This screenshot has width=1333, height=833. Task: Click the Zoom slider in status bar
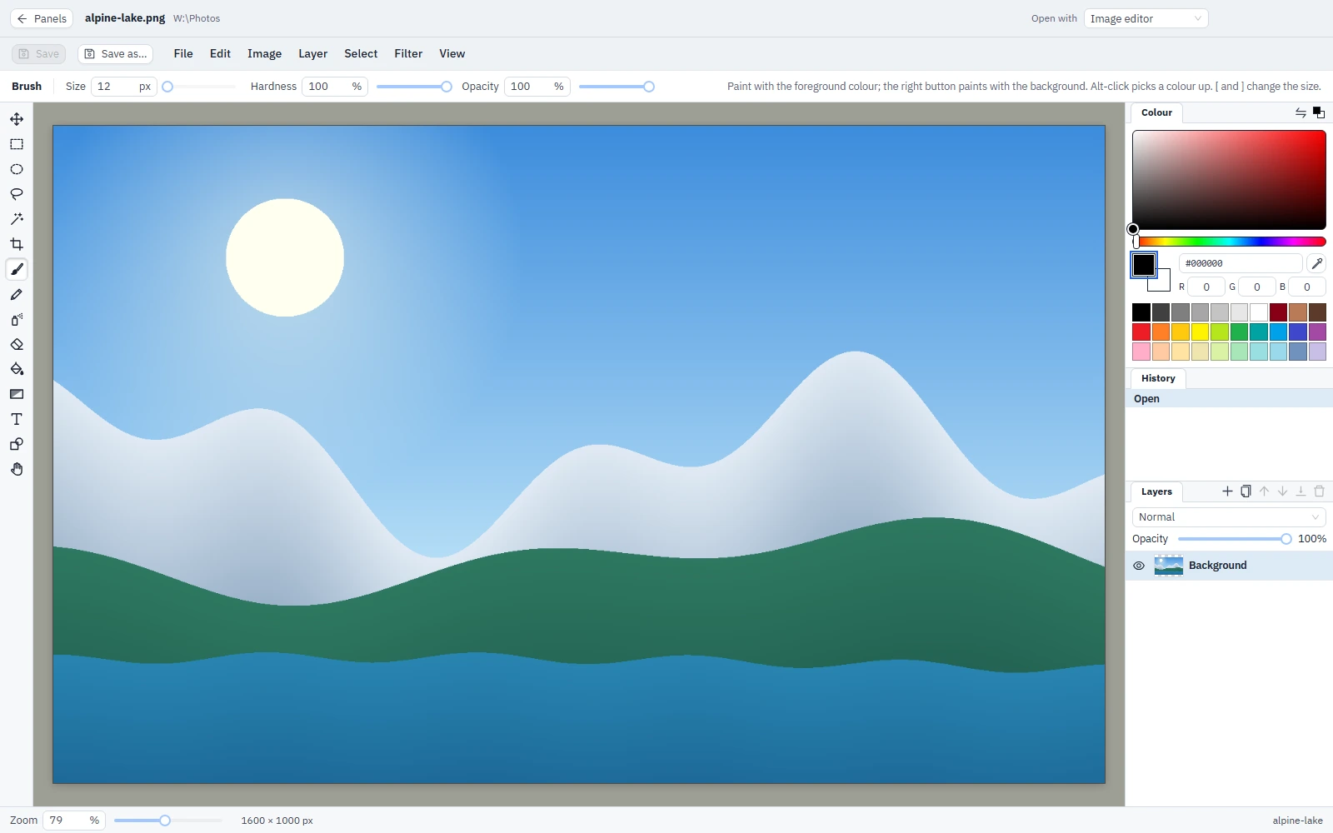(167, 821)
